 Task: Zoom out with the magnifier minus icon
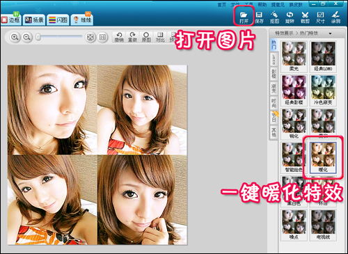click(27, 37)
